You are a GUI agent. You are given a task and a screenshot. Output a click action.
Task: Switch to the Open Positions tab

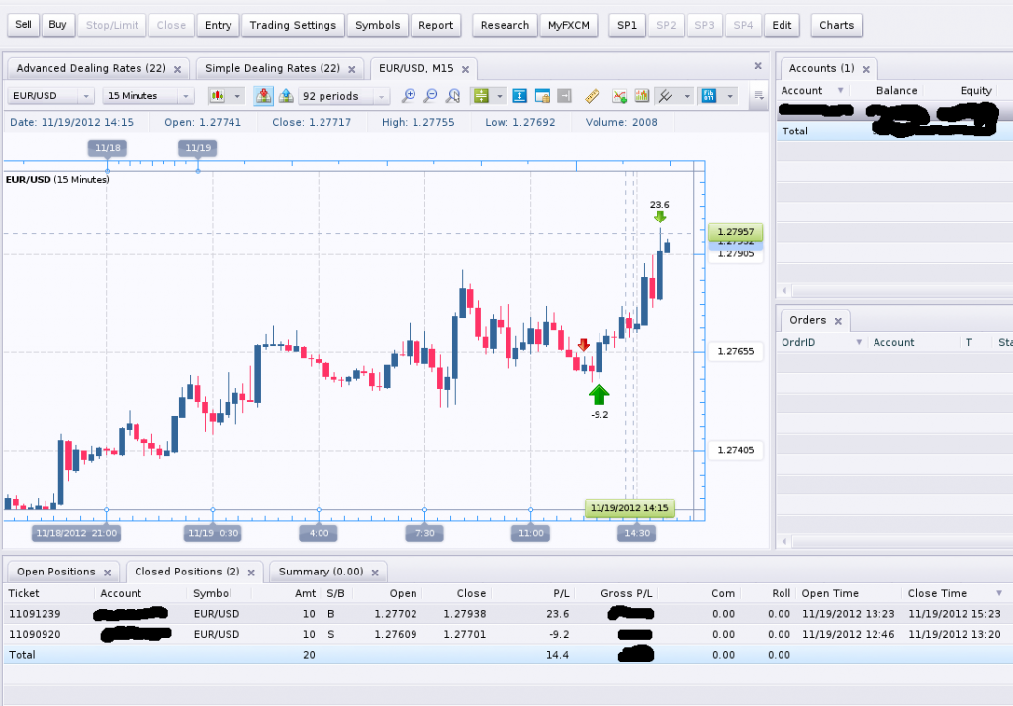[x=55, y=572]
